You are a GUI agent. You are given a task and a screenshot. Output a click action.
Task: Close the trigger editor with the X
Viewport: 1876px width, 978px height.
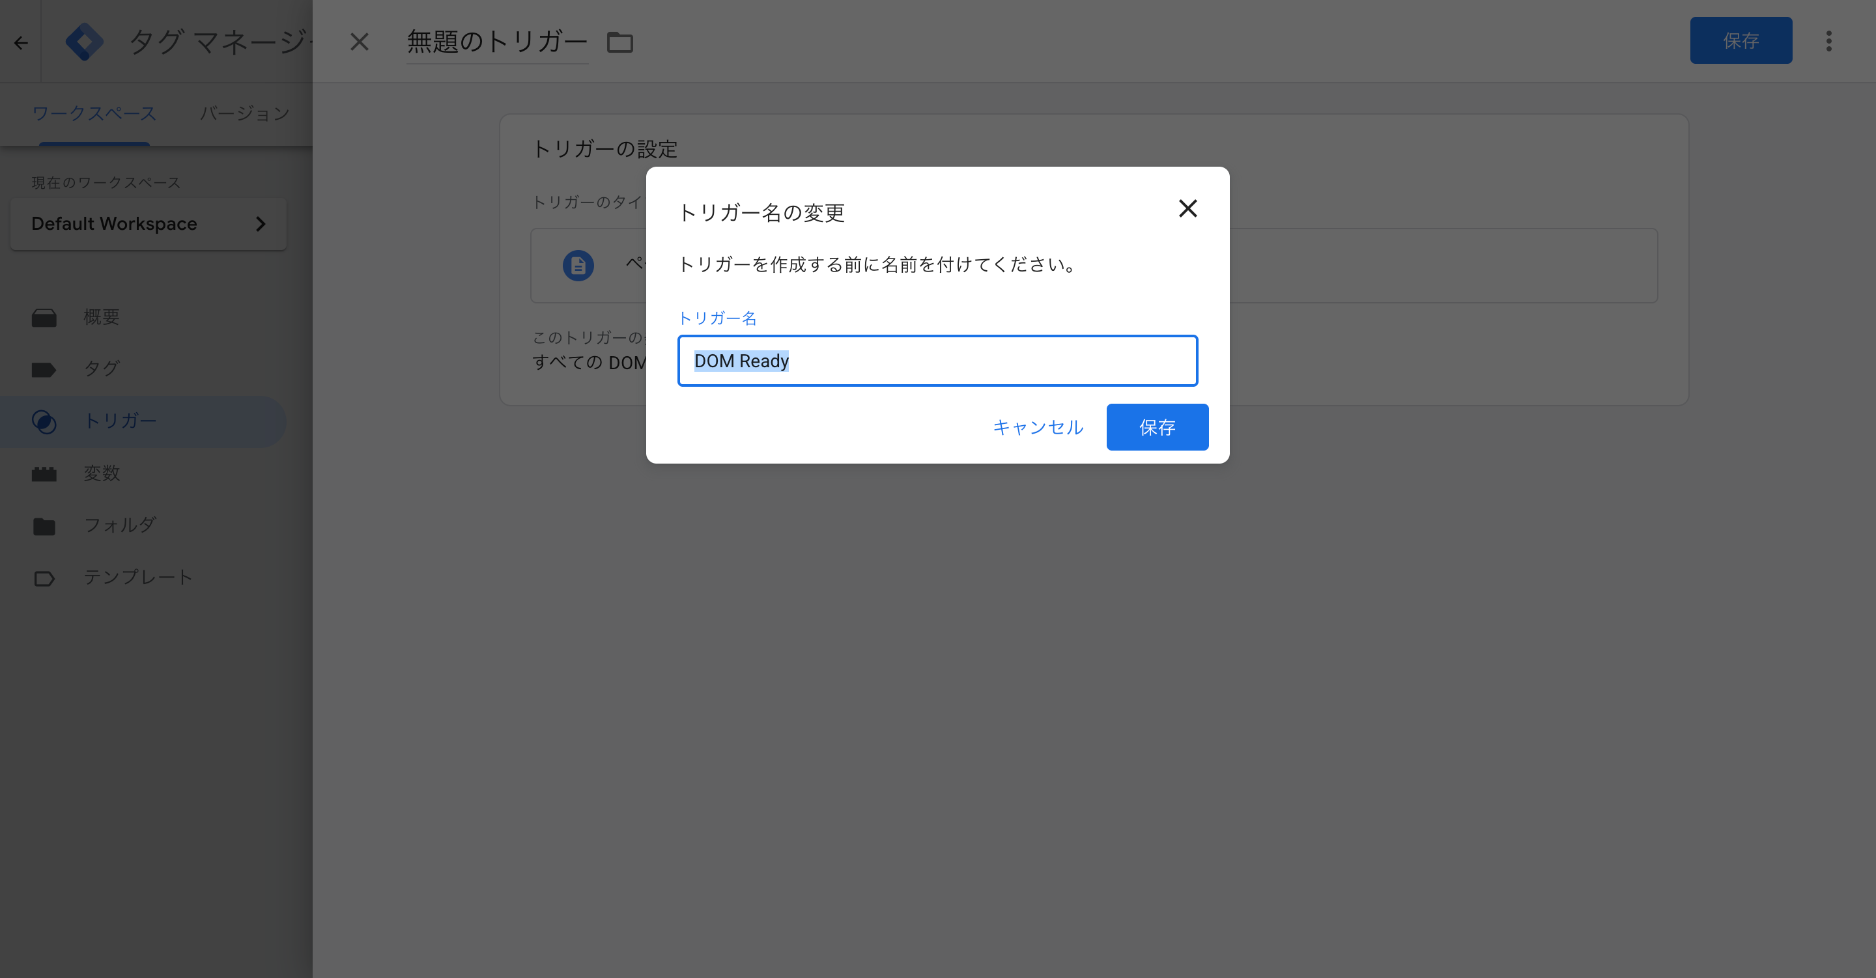359,42
